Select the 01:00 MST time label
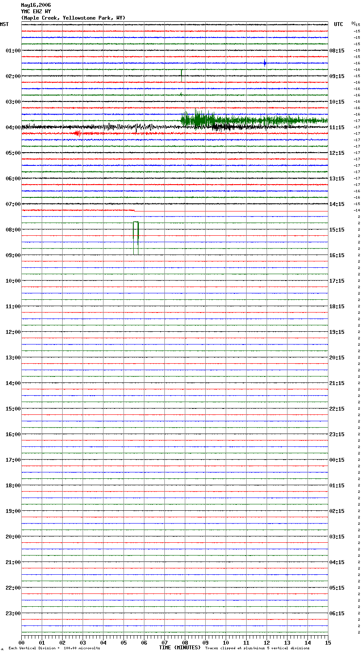 [13, 51]
